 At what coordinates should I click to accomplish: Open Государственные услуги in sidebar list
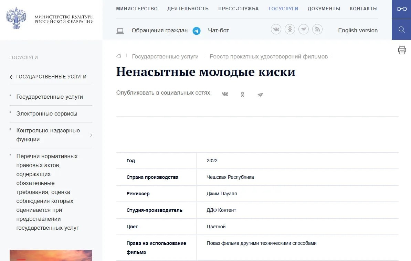click(50, 97)
